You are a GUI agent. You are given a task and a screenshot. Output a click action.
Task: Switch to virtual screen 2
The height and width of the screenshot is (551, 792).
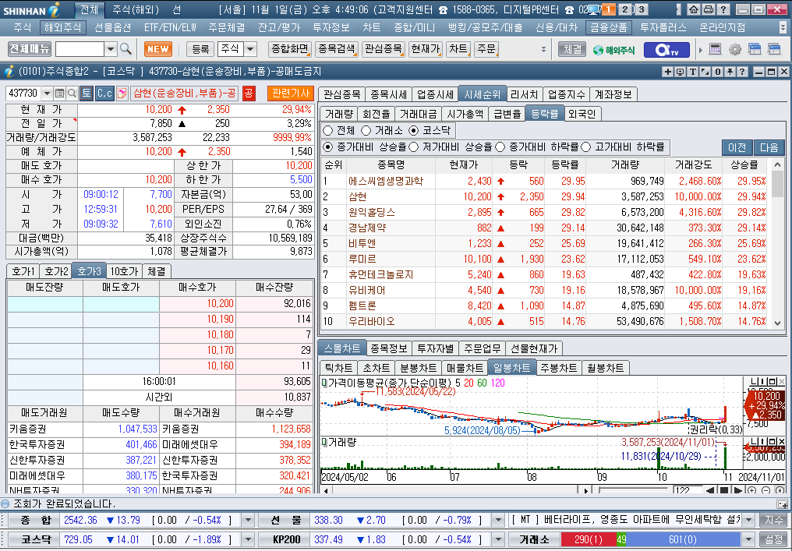tap(625, 9)
